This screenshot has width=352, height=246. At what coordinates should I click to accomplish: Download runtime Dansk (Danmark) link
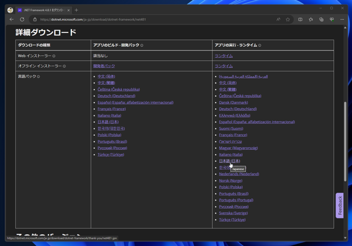[x=233, y=102]
